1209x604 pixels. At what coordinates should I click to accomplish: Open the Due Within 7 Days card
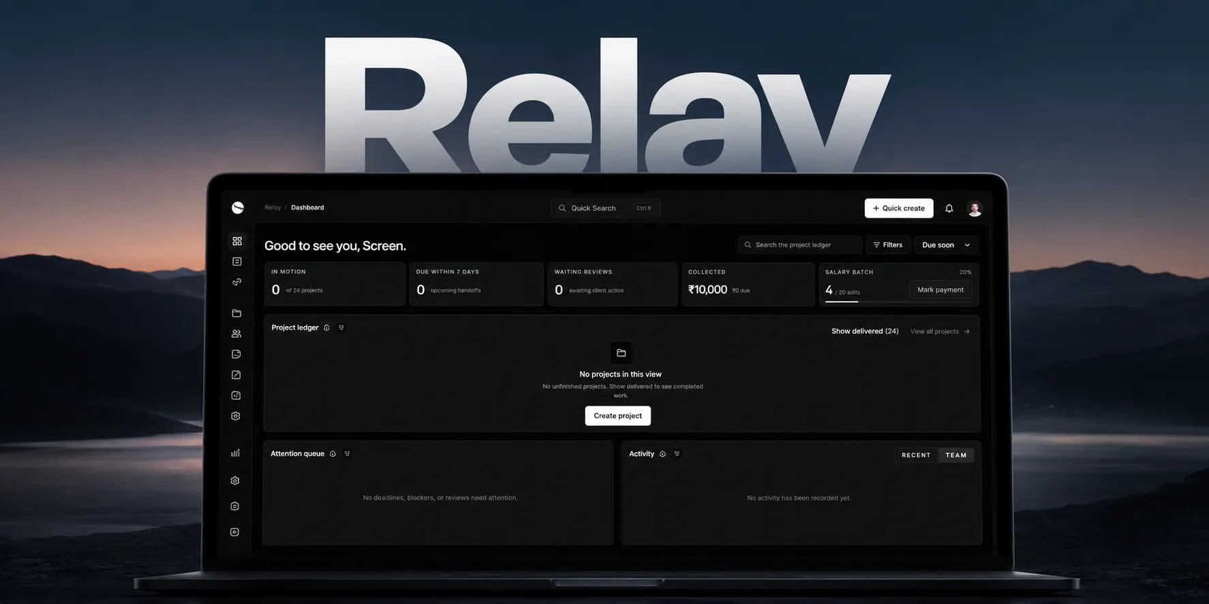point(476,284)
